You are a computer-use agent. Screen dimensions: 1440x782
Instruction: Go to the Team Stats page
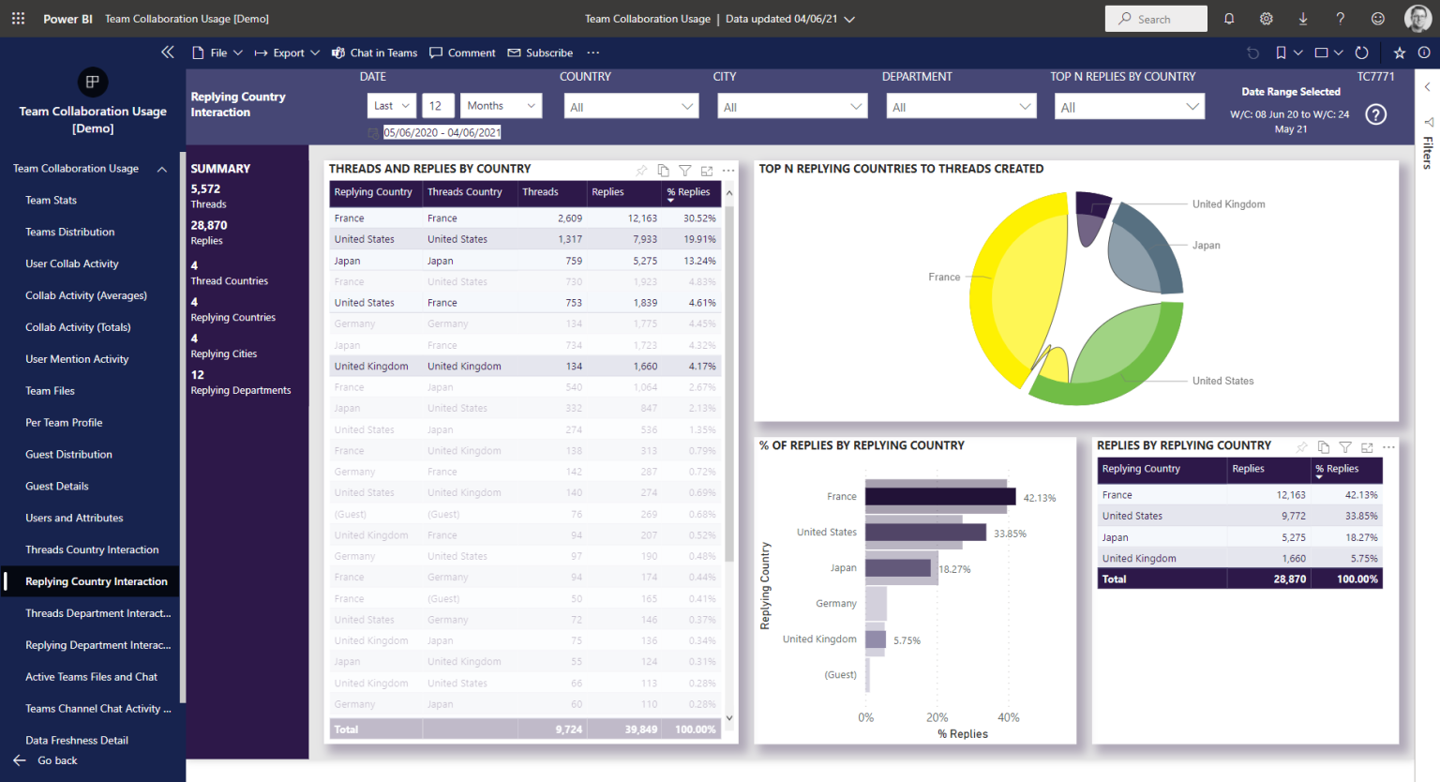52,201
